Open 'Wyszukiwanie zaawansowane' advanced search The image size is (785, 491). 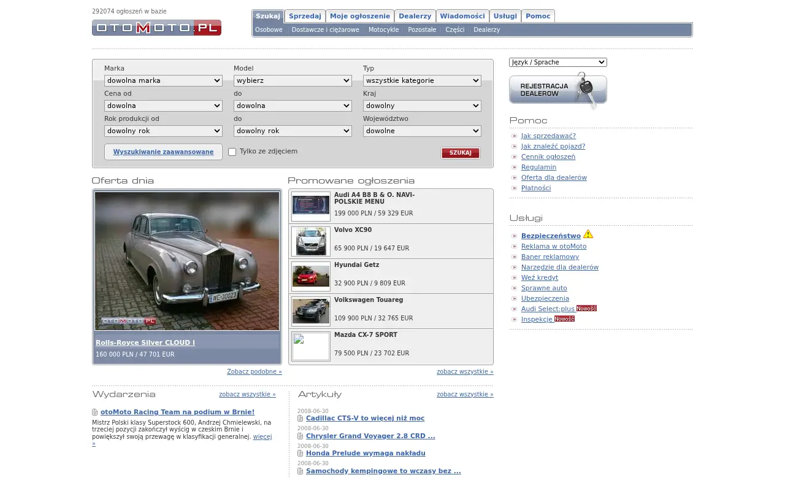163,152
